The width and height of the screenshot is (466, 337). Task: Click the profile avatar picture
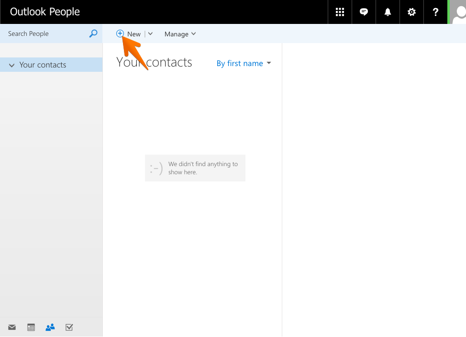pyautogui.click(x=458, y=12)
